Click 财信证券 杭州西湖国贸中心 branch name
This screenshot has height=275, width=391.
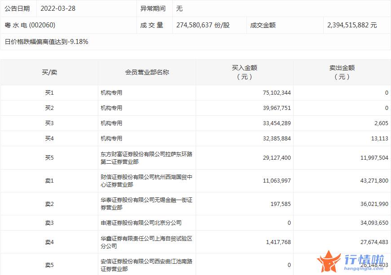click(x=146, y=181)
